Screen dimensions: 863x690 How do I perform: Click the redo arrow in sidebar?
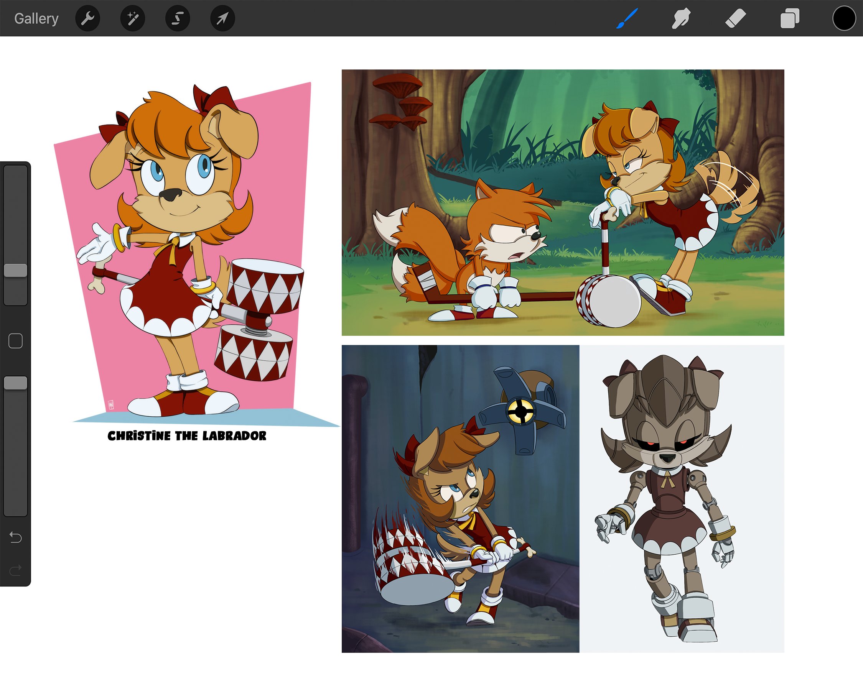pyautogui.click(x=16, y=570)
